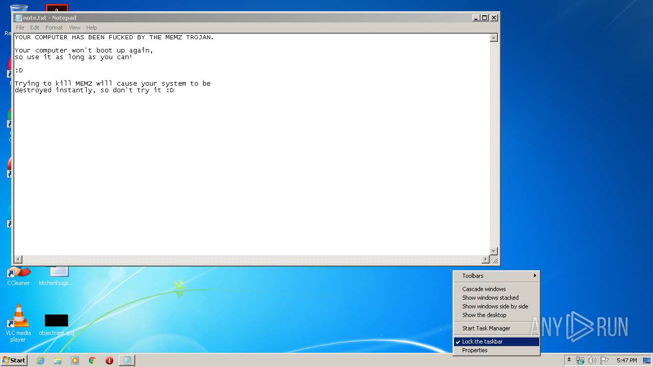The image size is (653, 367).
Task: Show hidden tray icons arrow
Action: point(569,360)
